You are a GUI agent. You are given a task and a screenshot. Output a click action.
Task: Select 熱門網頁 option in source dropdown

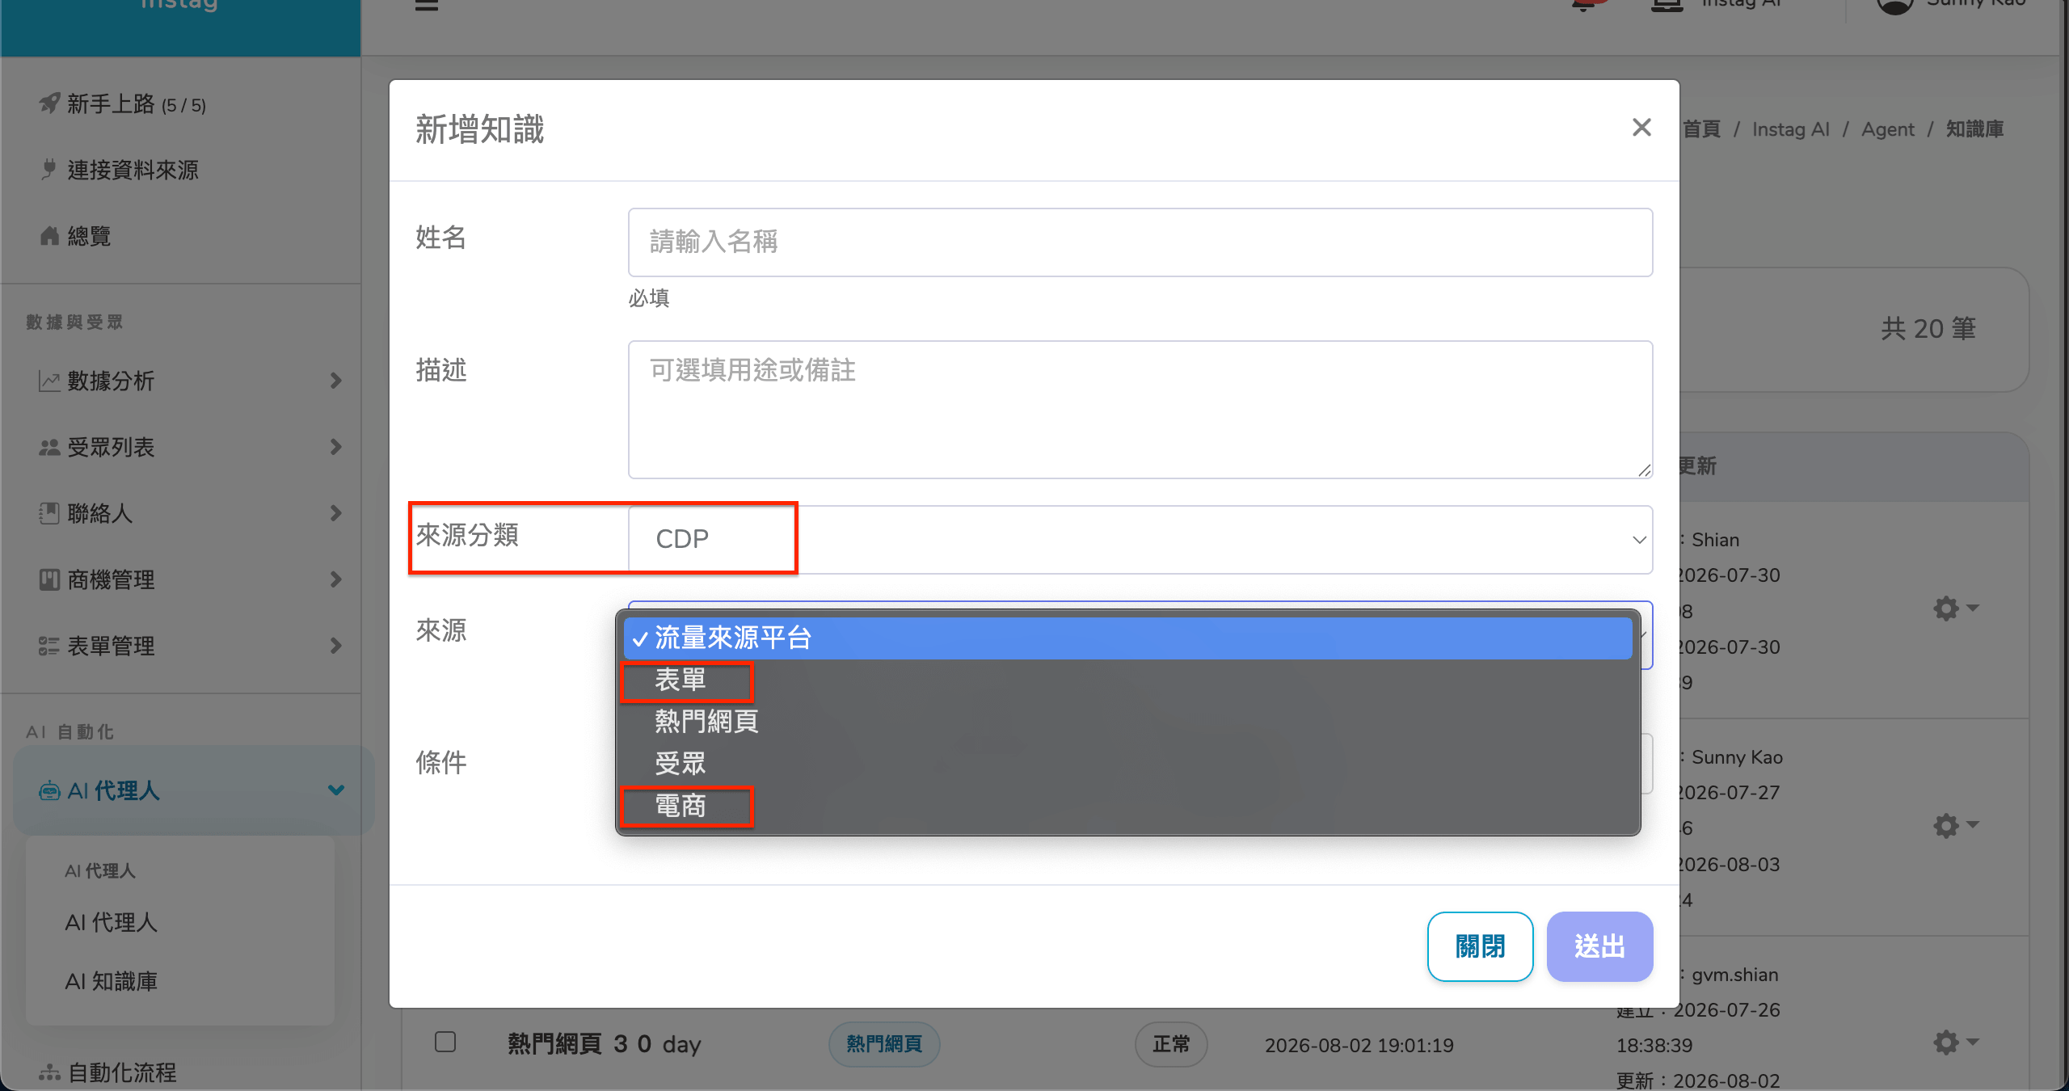[1128, 722]
